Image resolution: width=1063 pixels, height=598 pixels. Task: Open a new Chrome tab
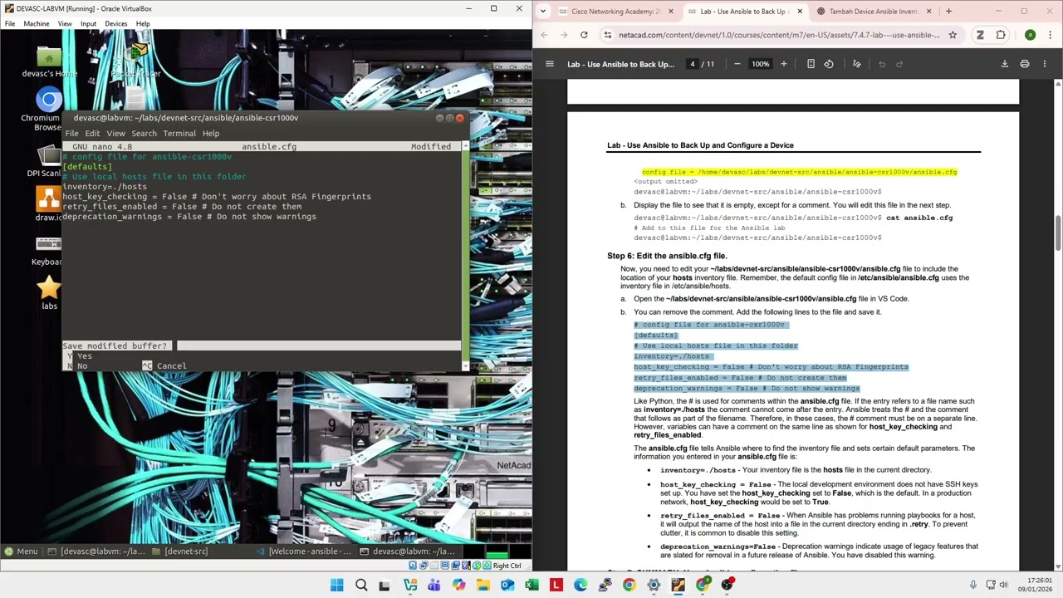[948, 12]
